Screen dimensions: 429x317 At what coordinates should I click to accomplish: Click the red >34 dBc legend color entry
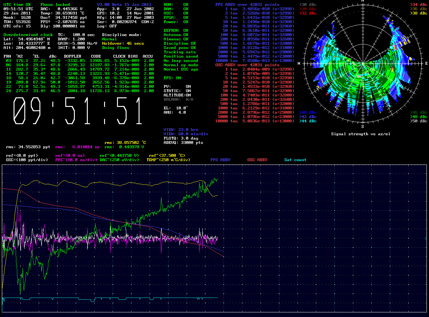point(419,5)
